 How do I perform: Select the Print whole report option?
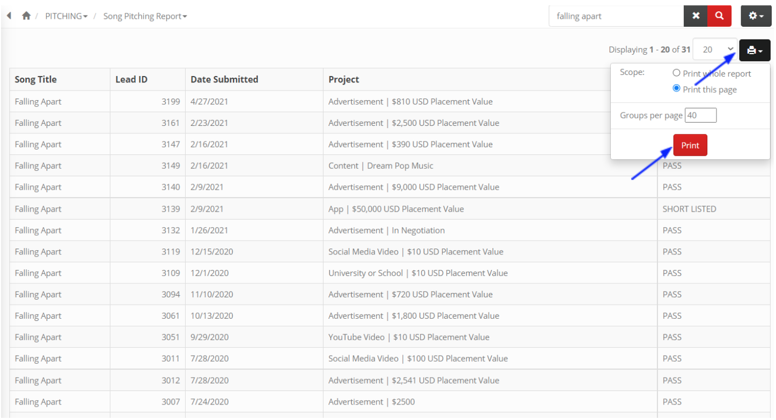(676, 73)
